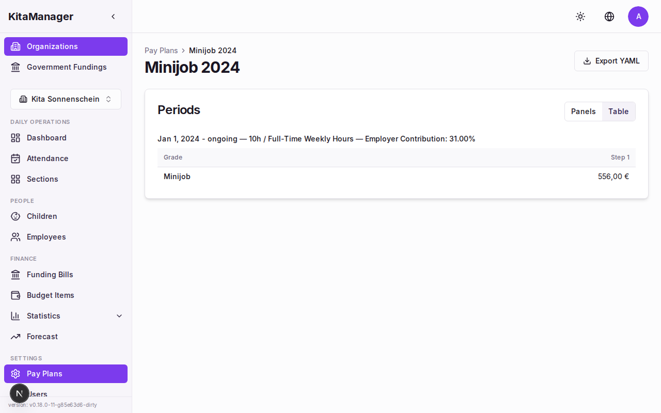
Task: Click the Forecast trend icon
Action: tap(15, 337)
